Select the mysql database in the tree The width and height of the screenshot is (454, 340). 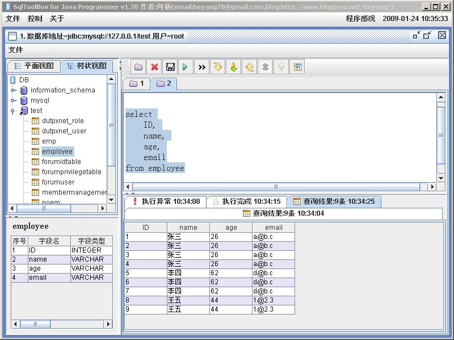[40, 100]
